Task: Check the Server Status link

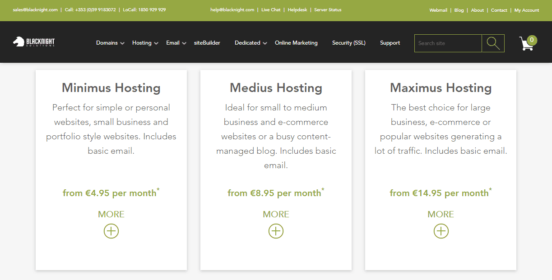Action: point(328,9)
